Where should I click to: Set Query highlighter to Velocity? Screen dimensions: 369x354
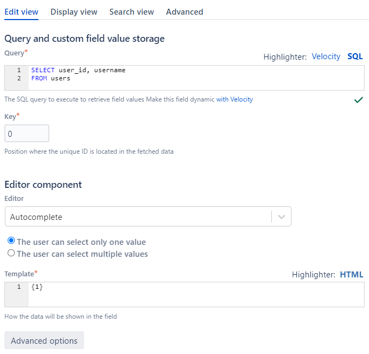[x=326, y=56]
